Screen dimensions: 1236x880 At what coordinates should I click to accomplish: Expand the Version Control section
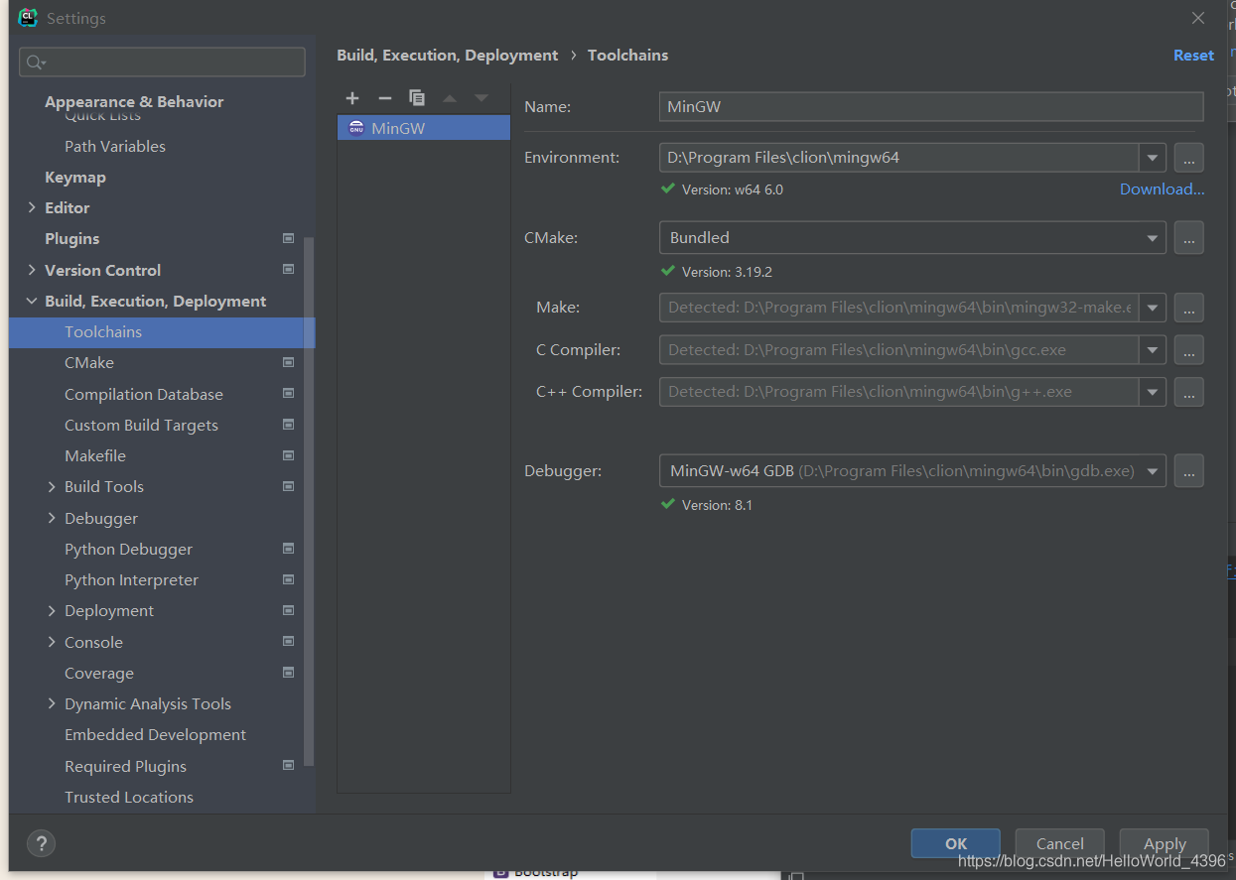(32, 270)
